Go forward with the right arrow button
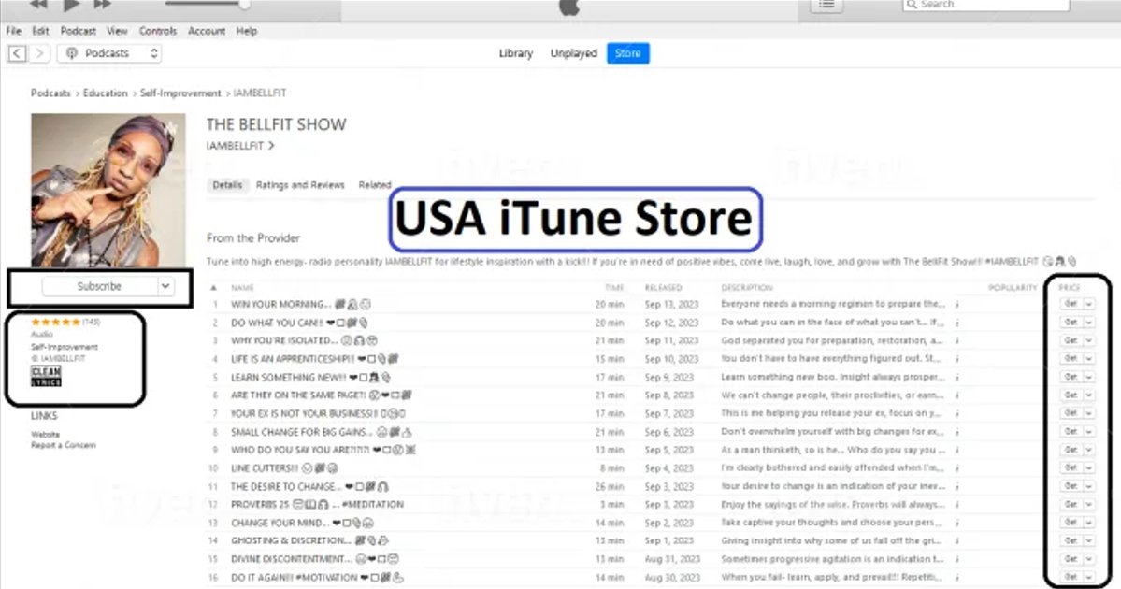1121x589 pixels. click(40, 53)
